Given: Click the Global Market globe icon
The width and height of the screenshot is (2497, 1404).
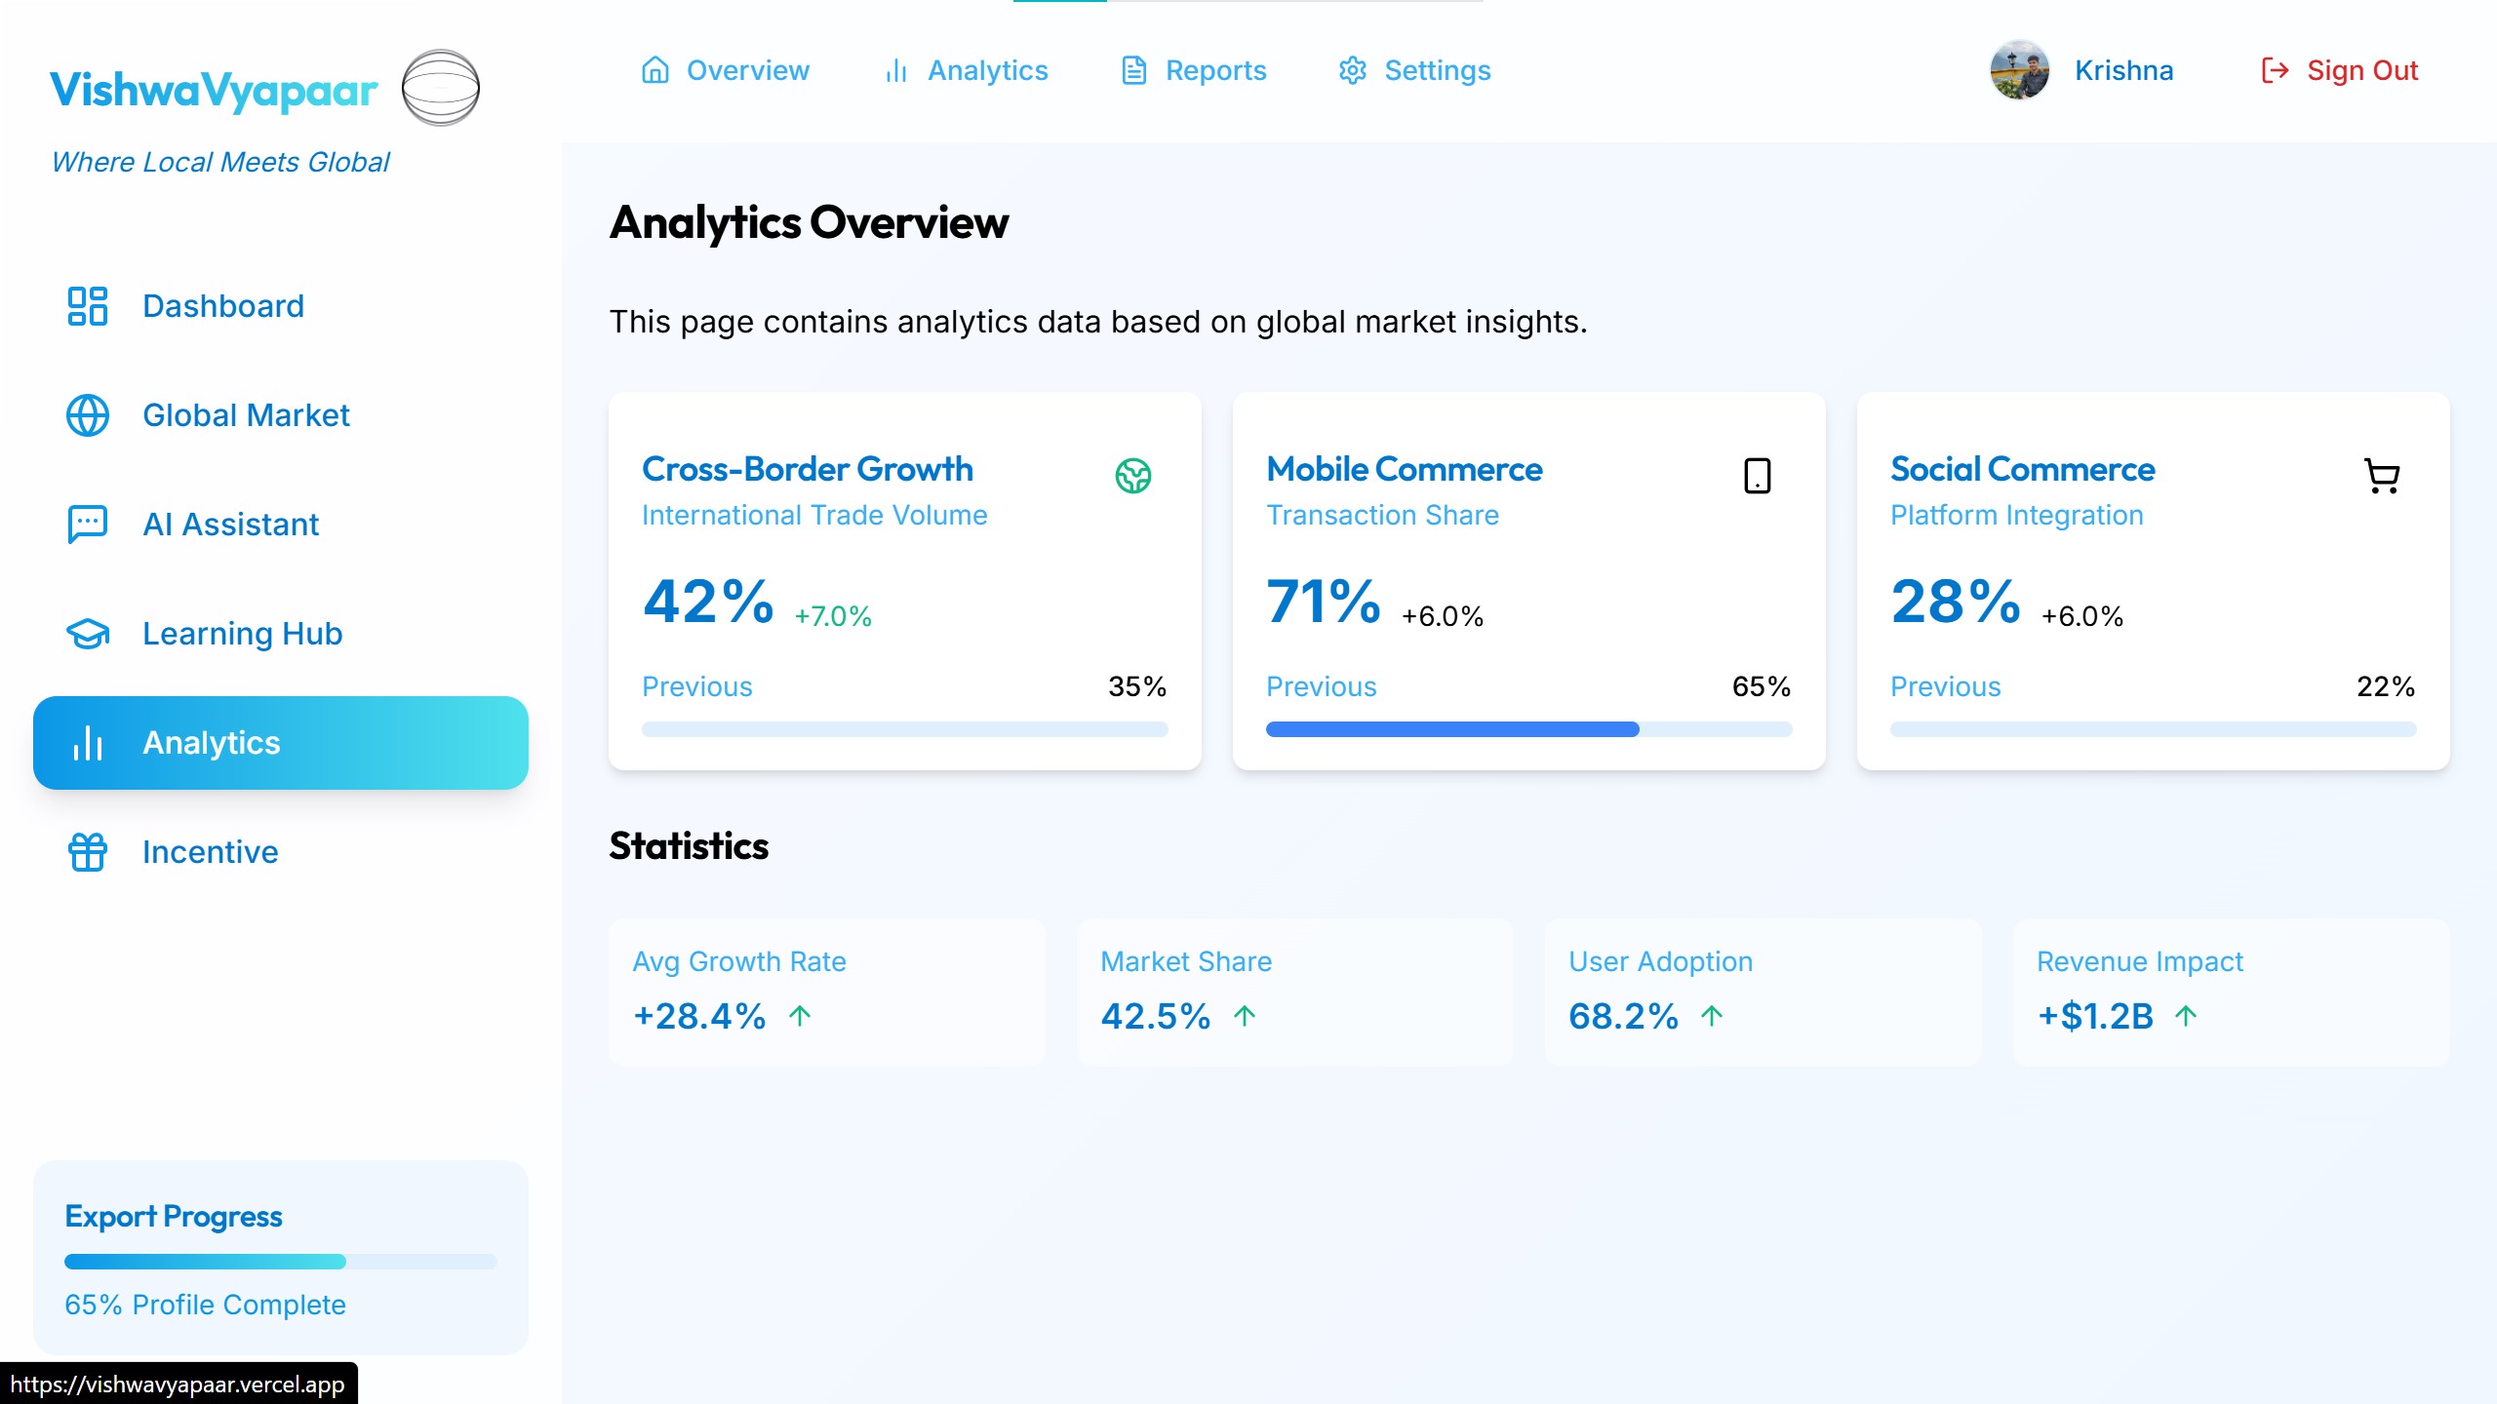Looking at the screenshot, I should point(87,415).
